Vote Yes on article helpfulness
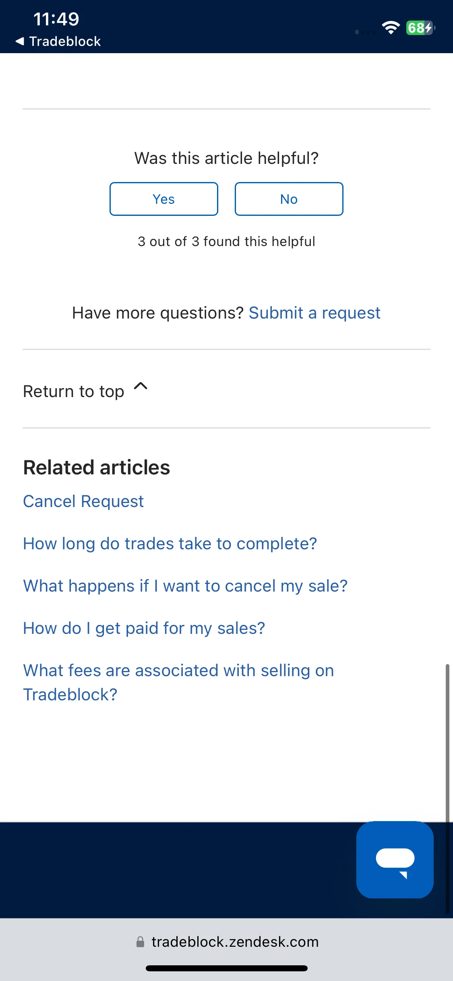This screenshot has height=981, width=453. 164,199
